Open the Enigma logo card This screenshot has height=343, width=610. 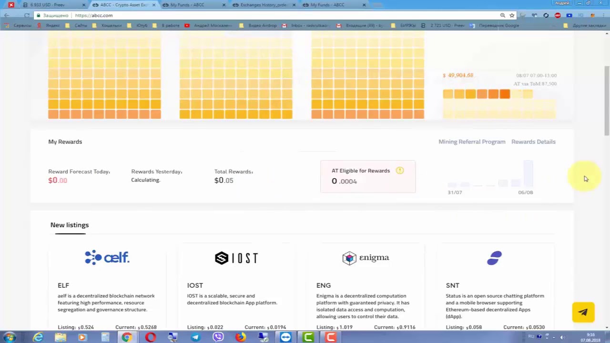point(366,258)
